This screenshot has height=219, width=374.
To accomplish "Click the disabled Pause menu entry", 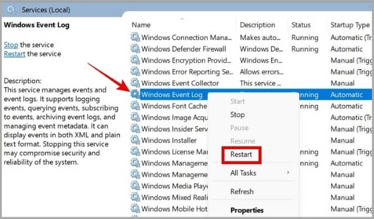I will [x=239, y=128].
